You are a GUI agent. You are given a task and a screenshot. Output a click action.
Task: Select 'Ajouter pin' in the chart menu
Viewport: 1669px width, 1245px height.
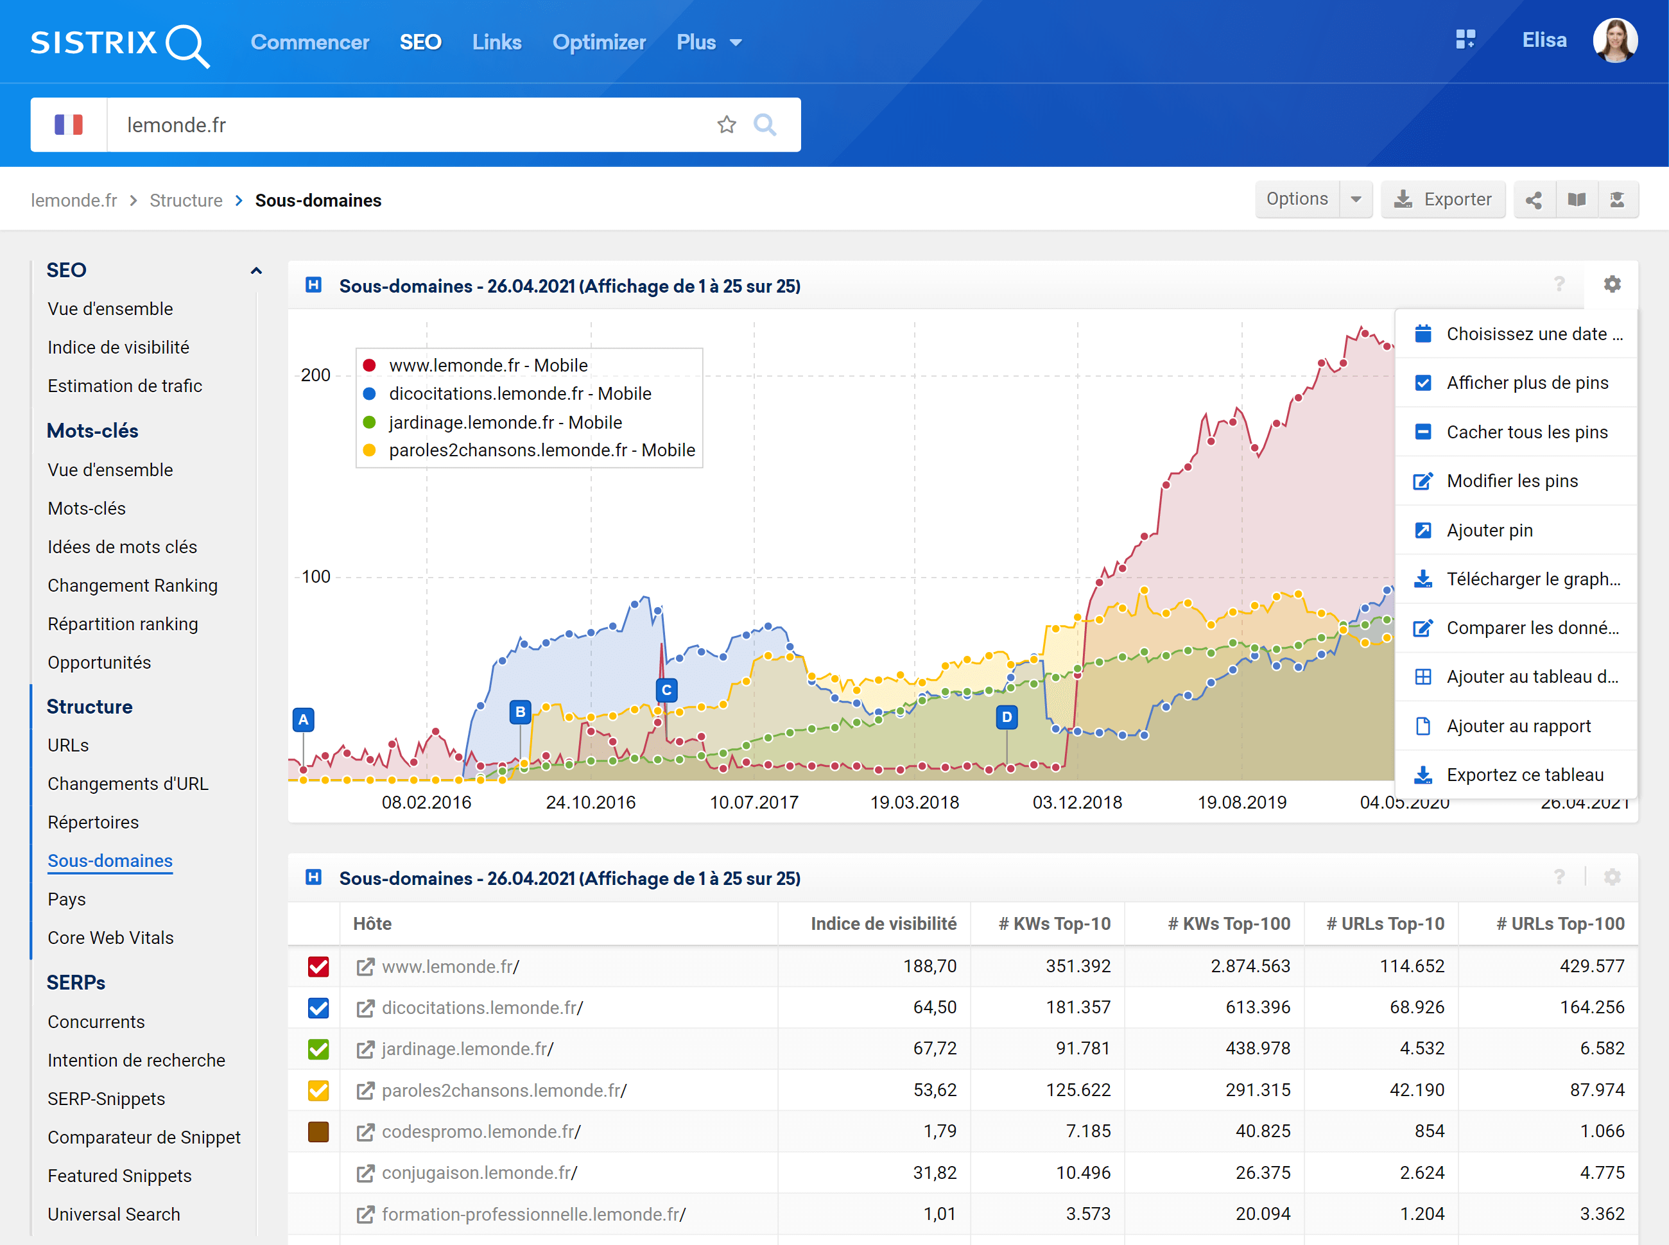(1489, 530)
